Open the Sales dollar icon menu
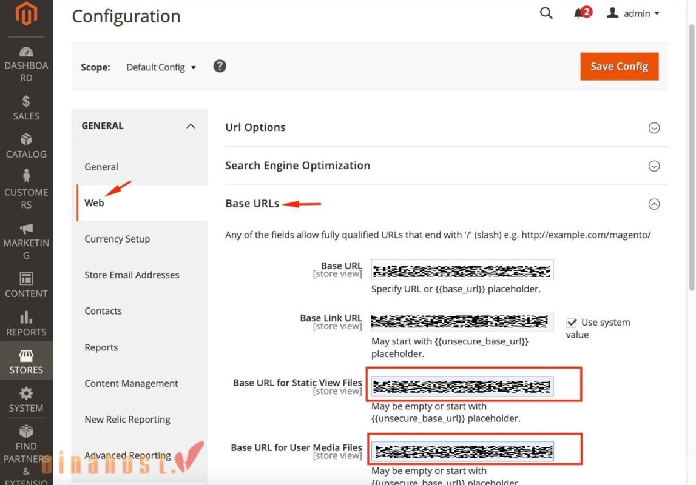The image size is (696, 485). coord(26,101)
